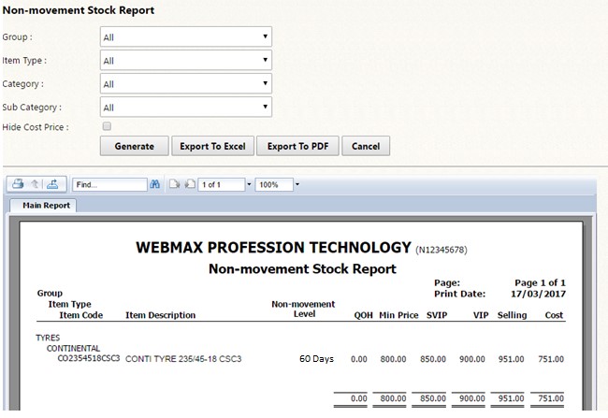Screen dimensions: 608x418
Task: Expand the zoom level dropdown arrow
Action: (x=297, y=184)
